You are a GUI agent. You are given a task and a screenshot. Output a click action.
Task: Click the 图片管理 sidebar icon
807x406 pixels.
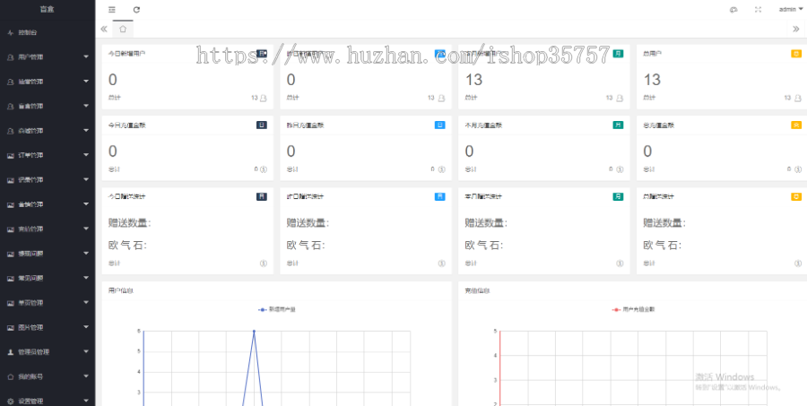pyautogui.click(x=10, y=328)
